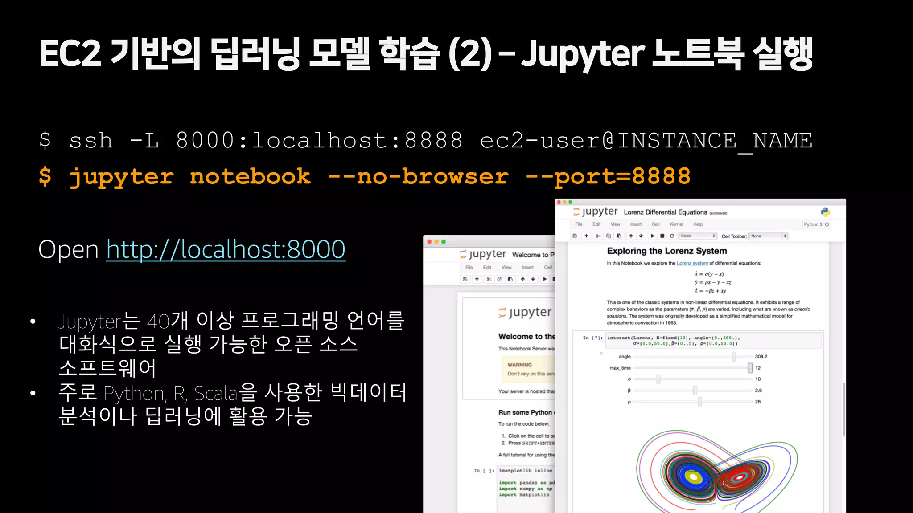Click down arrow in Welcome notebook toolbar
The image size is (913, 513).
(x=533, y=279)
